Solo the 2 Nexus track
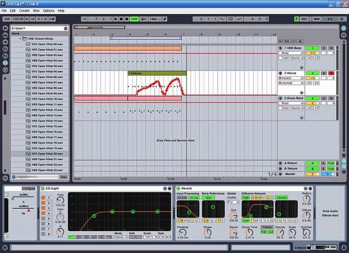Screen dimensions: 349x253 324,73
